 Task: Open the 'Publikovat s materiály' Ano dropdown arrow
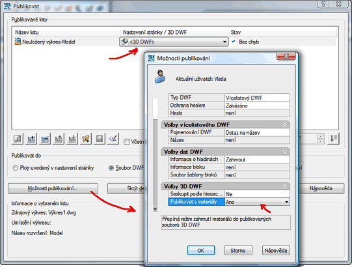[x=286, y=202]
